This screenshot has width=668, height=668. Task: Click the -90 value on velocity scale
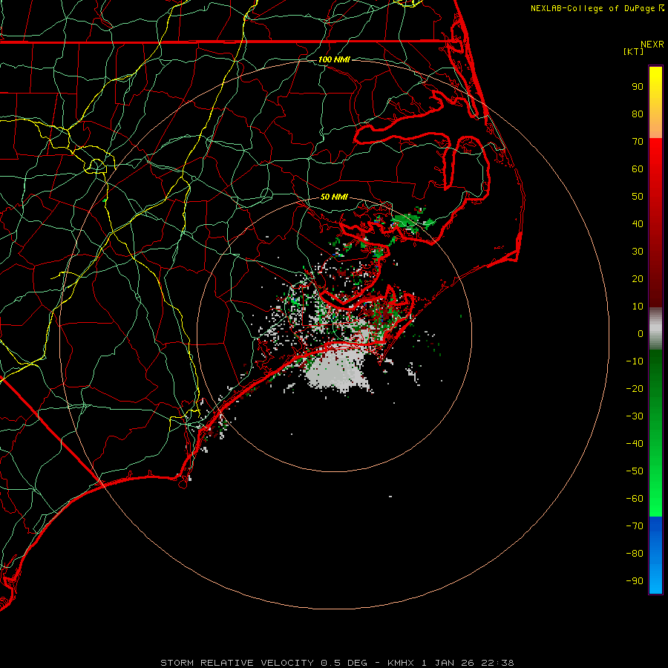pyautogui.click(x=635, y=580)
